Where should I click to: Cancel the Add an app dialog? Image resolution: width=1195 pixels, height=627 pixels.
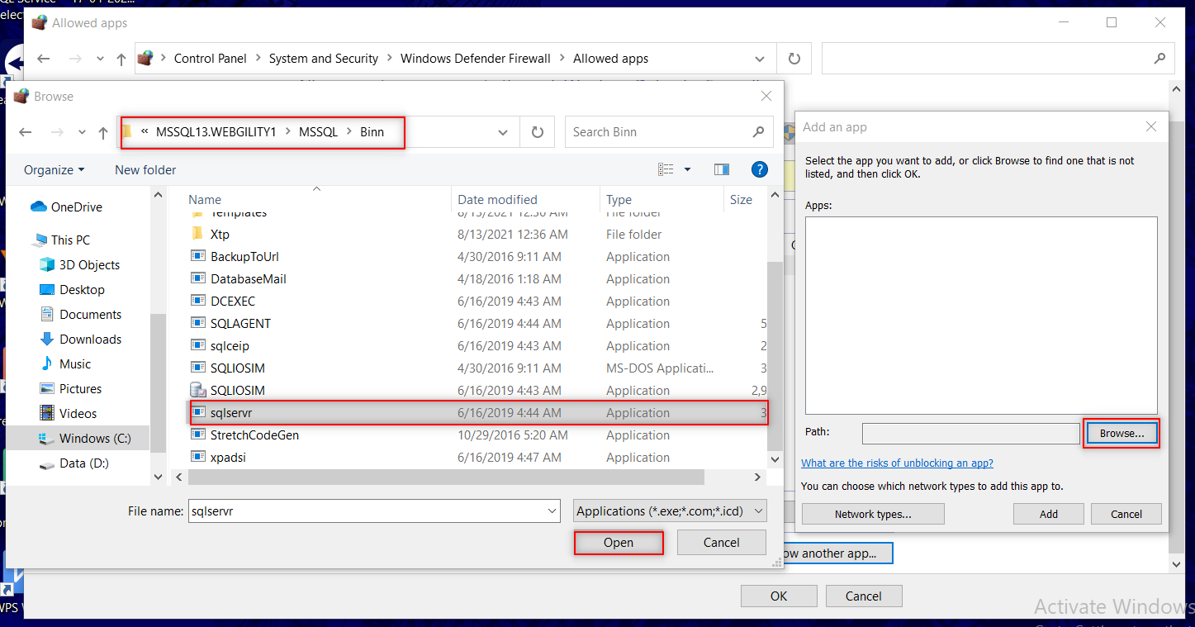1126,514
